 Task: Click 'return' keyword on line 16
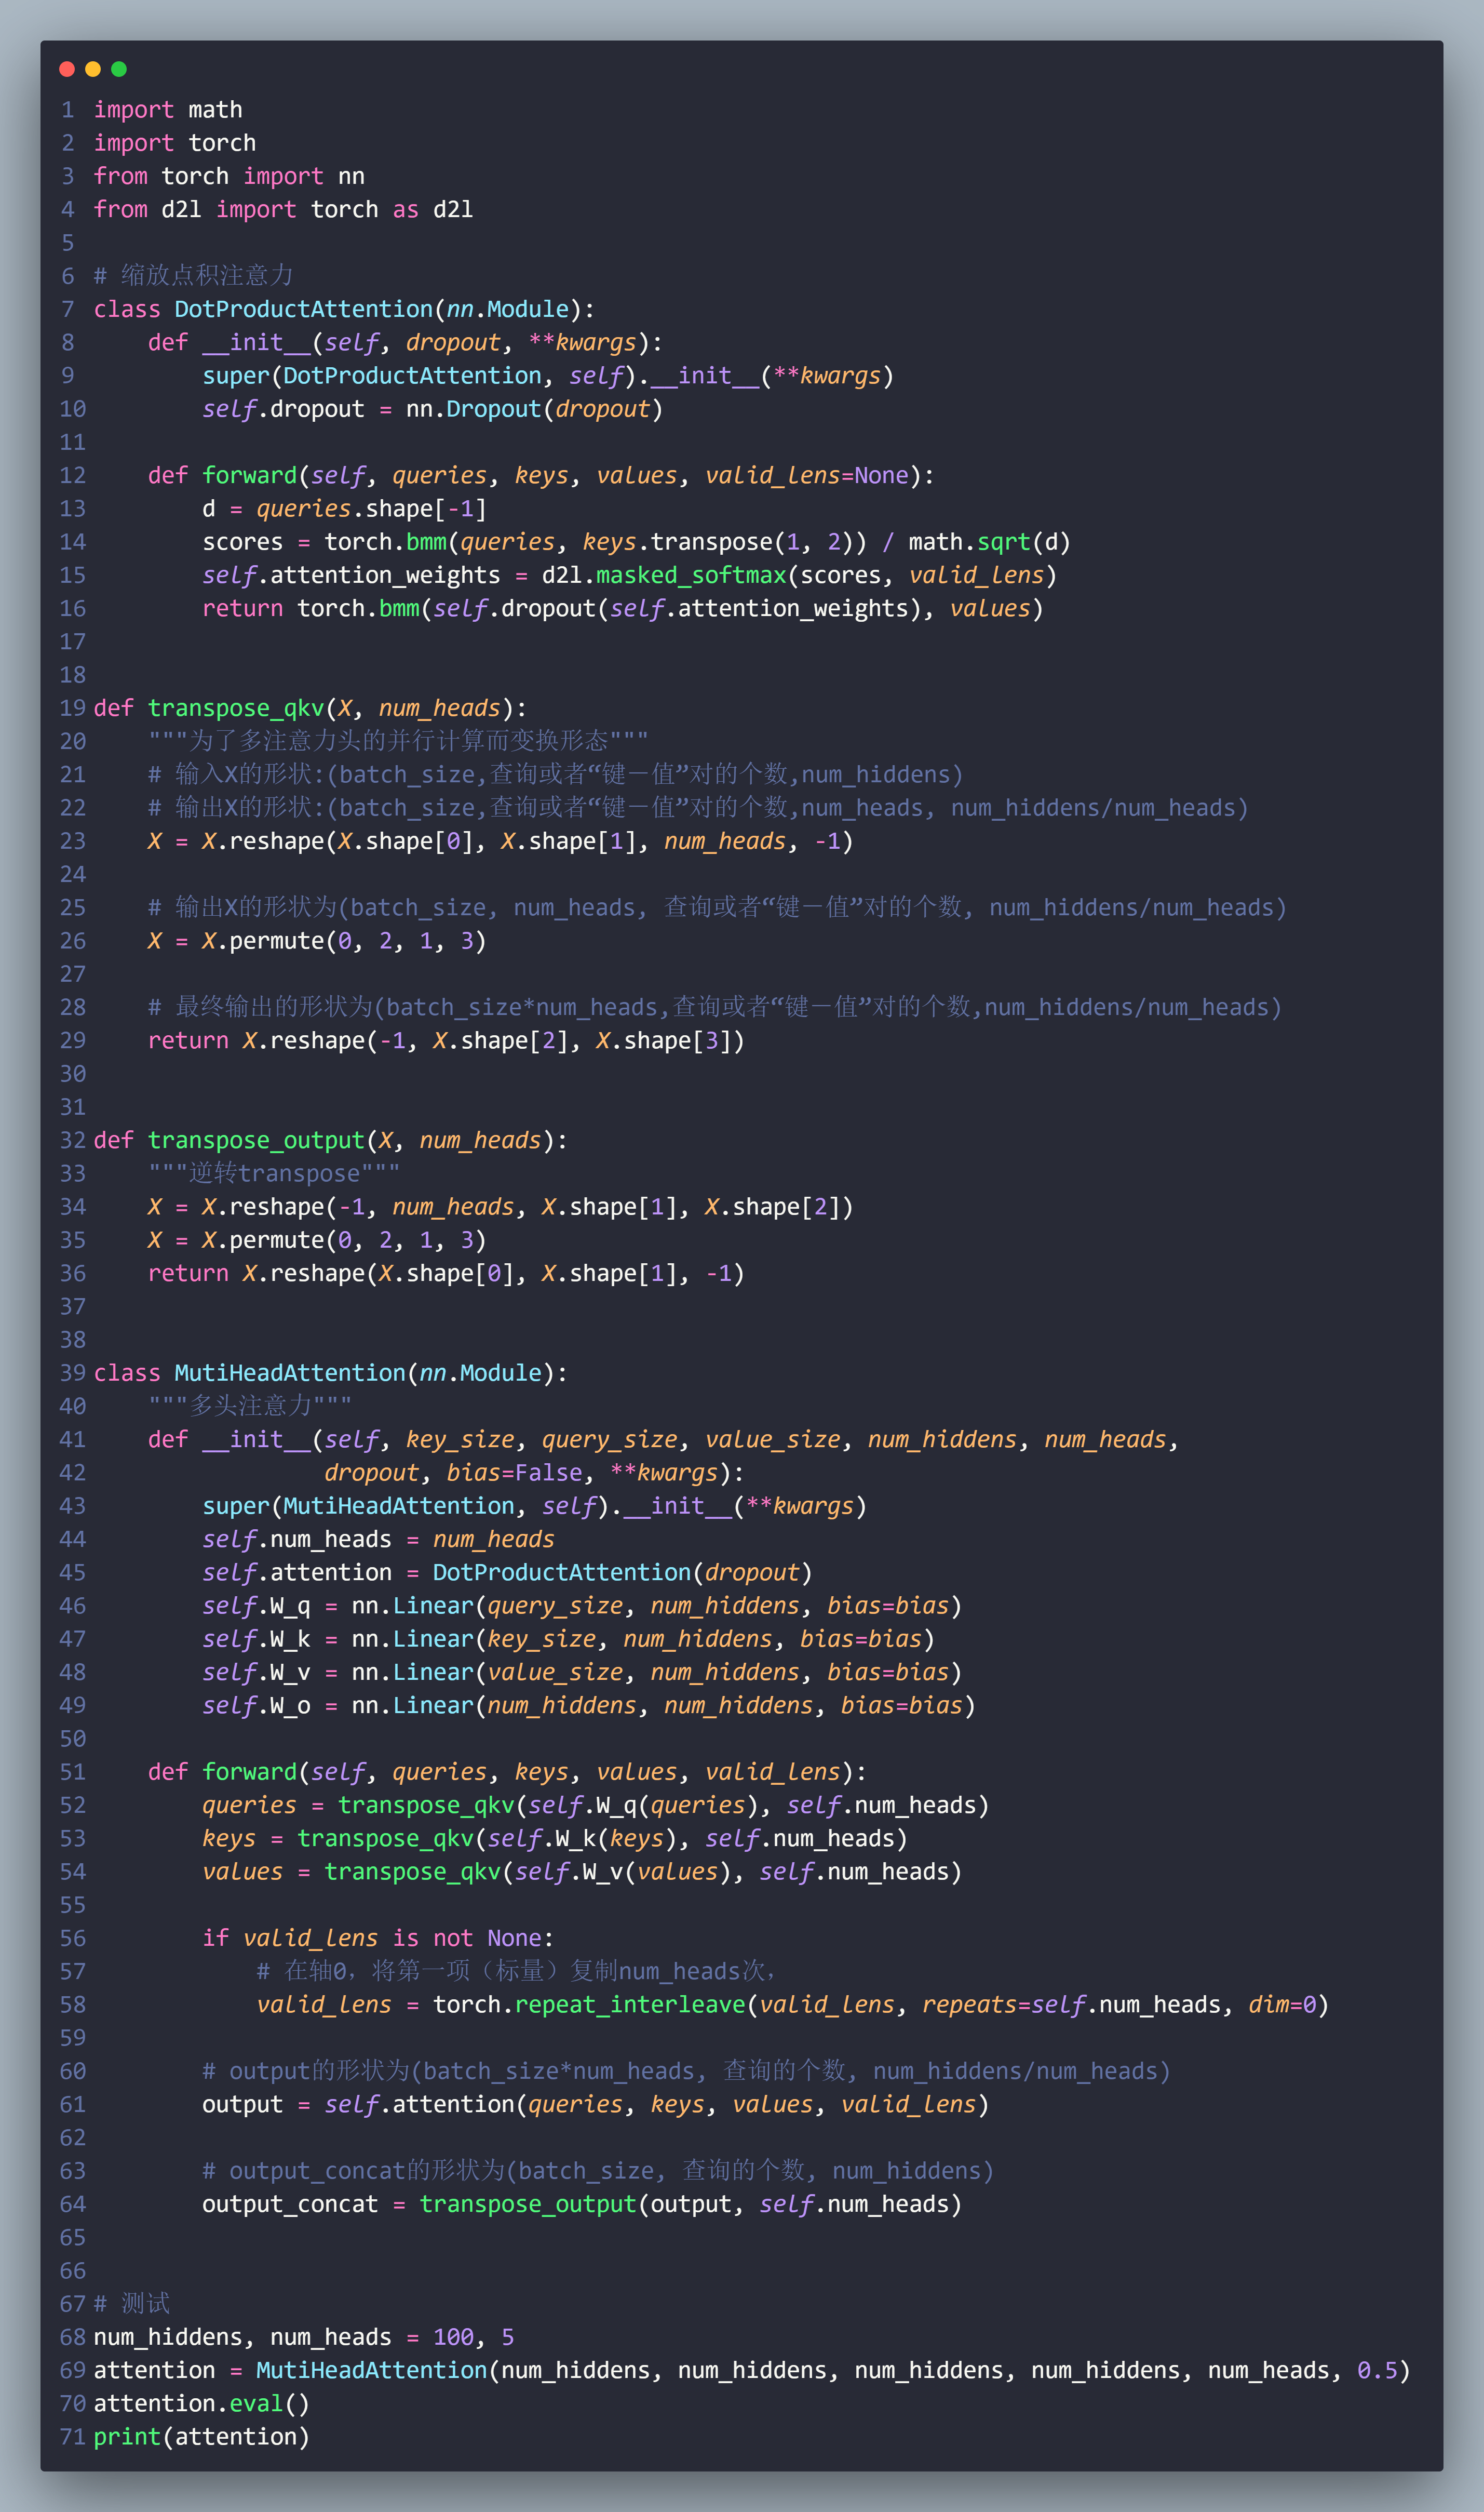click(242, 608)
